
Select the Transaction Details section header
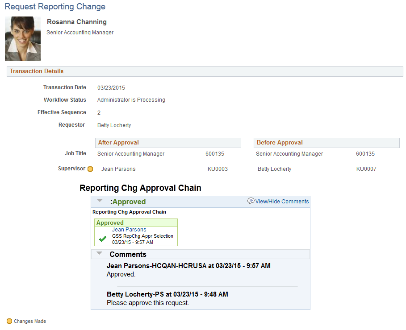pyautogui.click(x=205, y=71)
